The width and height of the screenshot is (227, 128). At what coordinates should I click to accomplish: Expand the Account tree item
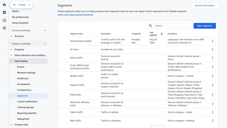[x=11, y=36]
